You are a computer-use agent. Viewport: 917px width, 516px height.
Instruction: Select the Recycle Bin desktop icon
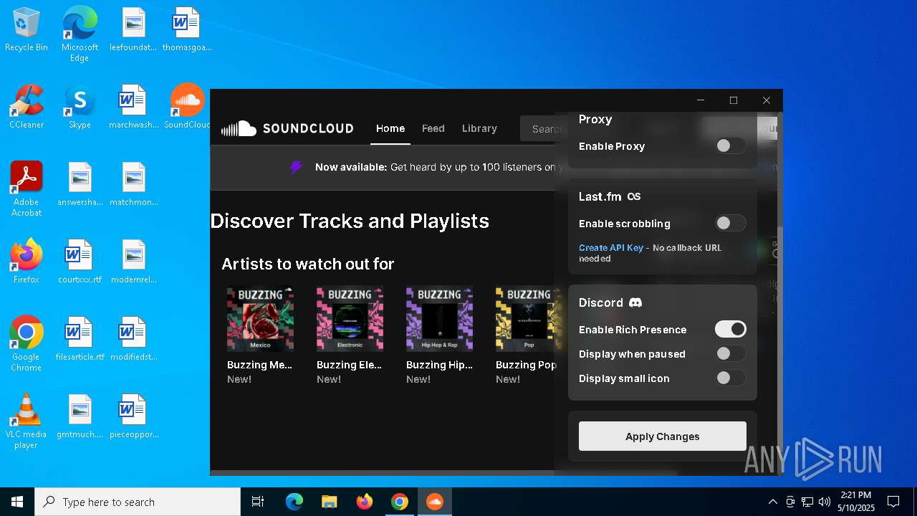[x=27, y=30]
